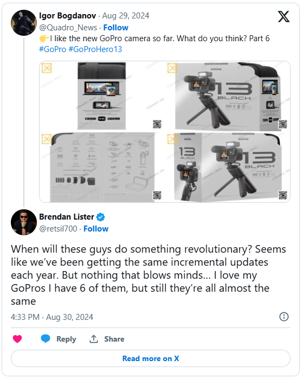Screen dimensions: 303x379
Task: Open Igor Bogdanov's profile avatar
Action: [24, 23]
